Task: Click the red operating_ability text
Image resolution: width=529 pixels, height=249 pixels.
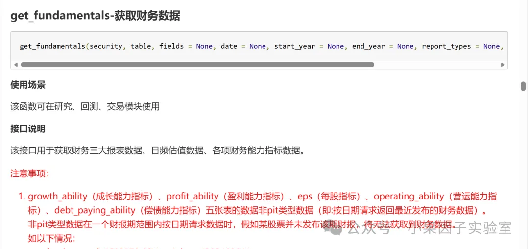Action: 409,196
